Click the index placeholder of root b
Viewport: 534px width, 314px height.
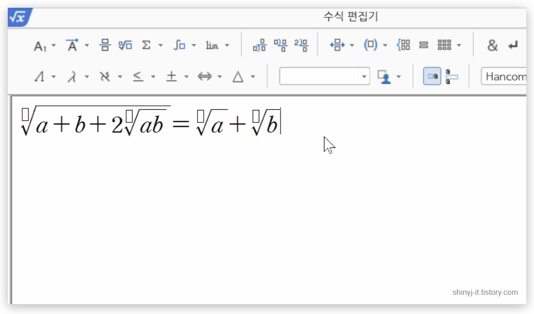pyautogui.click(x=256, y=116)
